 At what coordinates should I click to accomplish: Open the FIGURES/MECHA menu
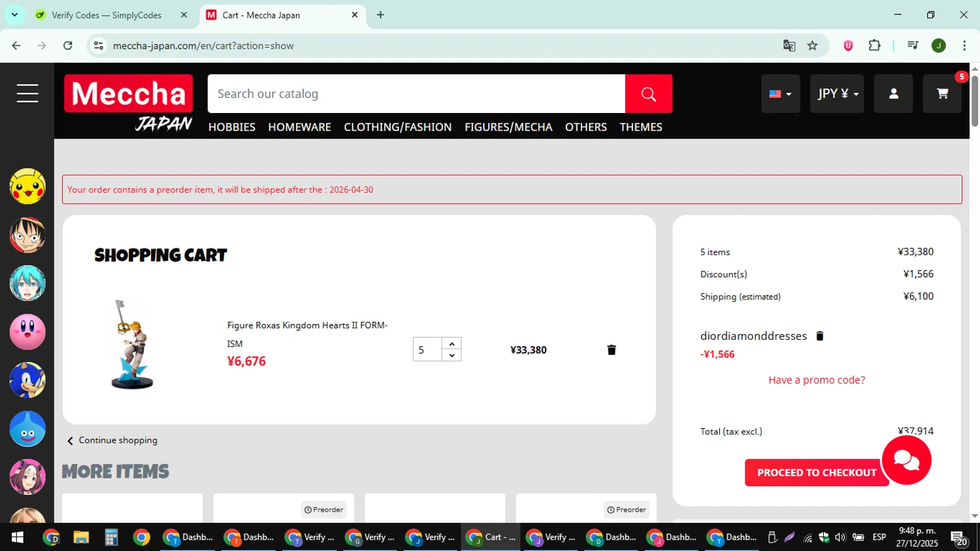(508, 127)
